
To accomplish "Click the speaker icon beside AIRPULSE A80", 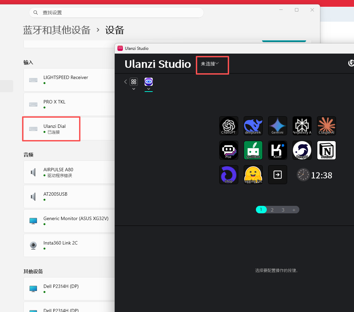I will pos(33,172).
